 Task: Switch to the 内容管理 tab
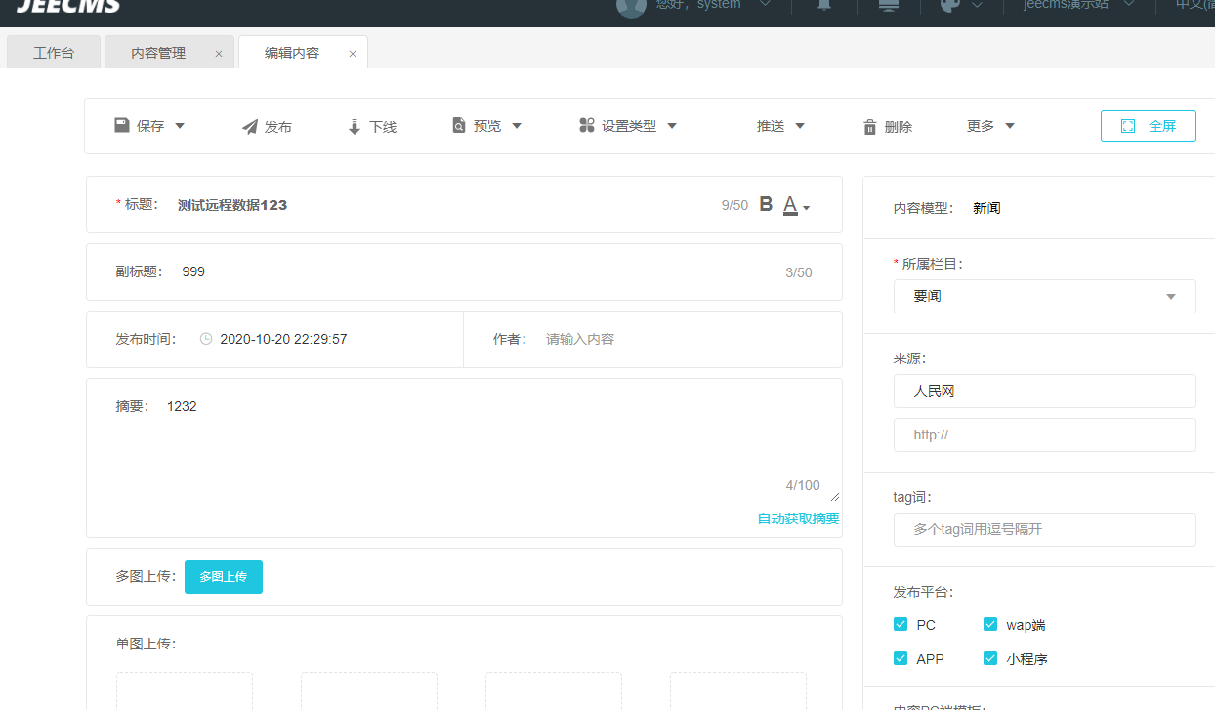pyautogui.click(x=158, y=53)
